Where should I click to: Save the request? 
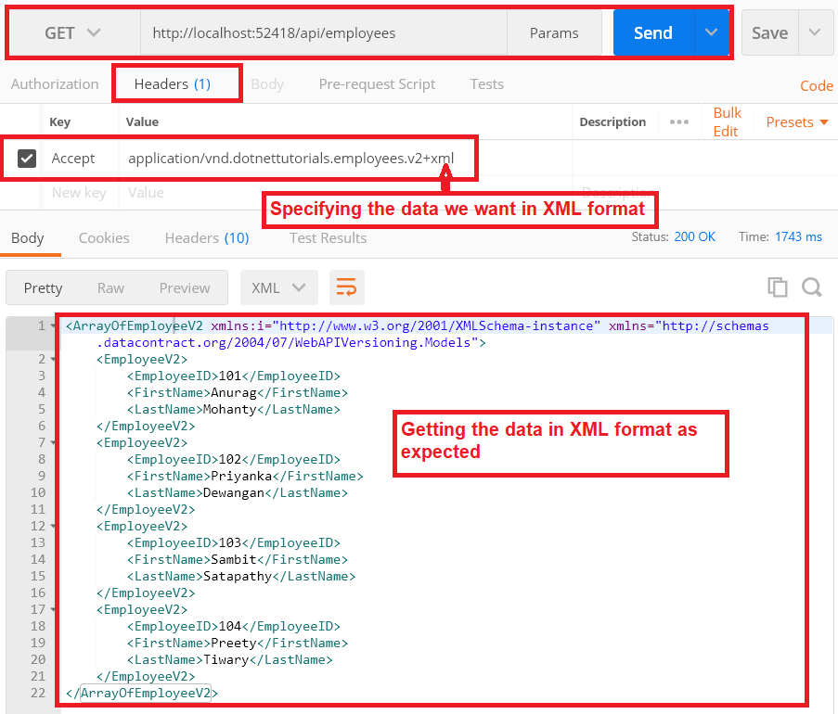click(x=769, y=33)
